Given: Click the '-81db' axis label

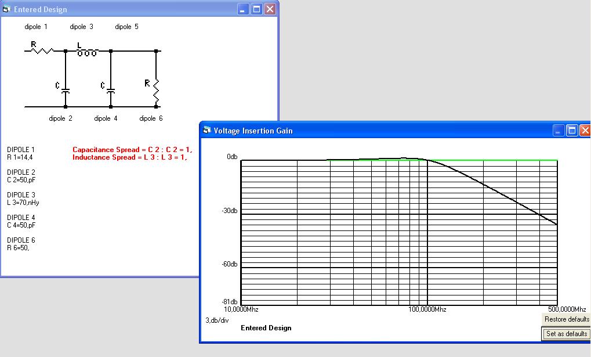Looking at the screenshot, I should point(230,302).
